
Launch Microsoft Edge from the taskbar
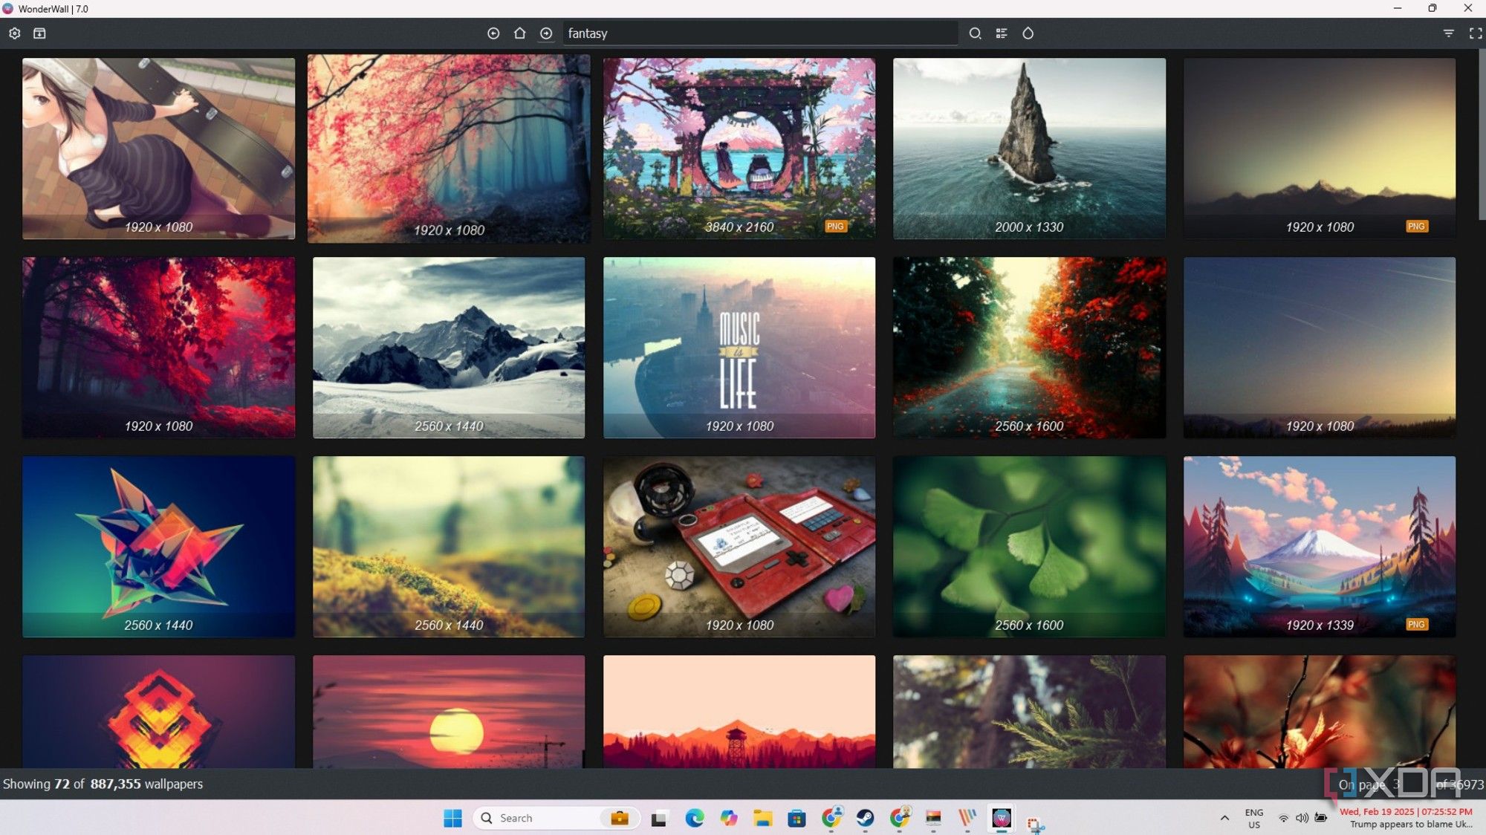coord(694,818)
